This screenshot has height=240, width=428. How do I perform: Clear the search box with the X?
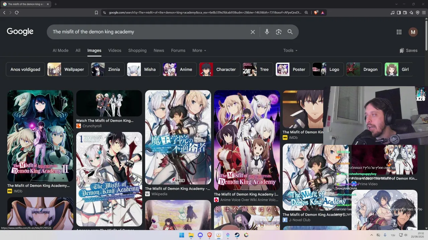pyautogui.click(x=253, y=32)
